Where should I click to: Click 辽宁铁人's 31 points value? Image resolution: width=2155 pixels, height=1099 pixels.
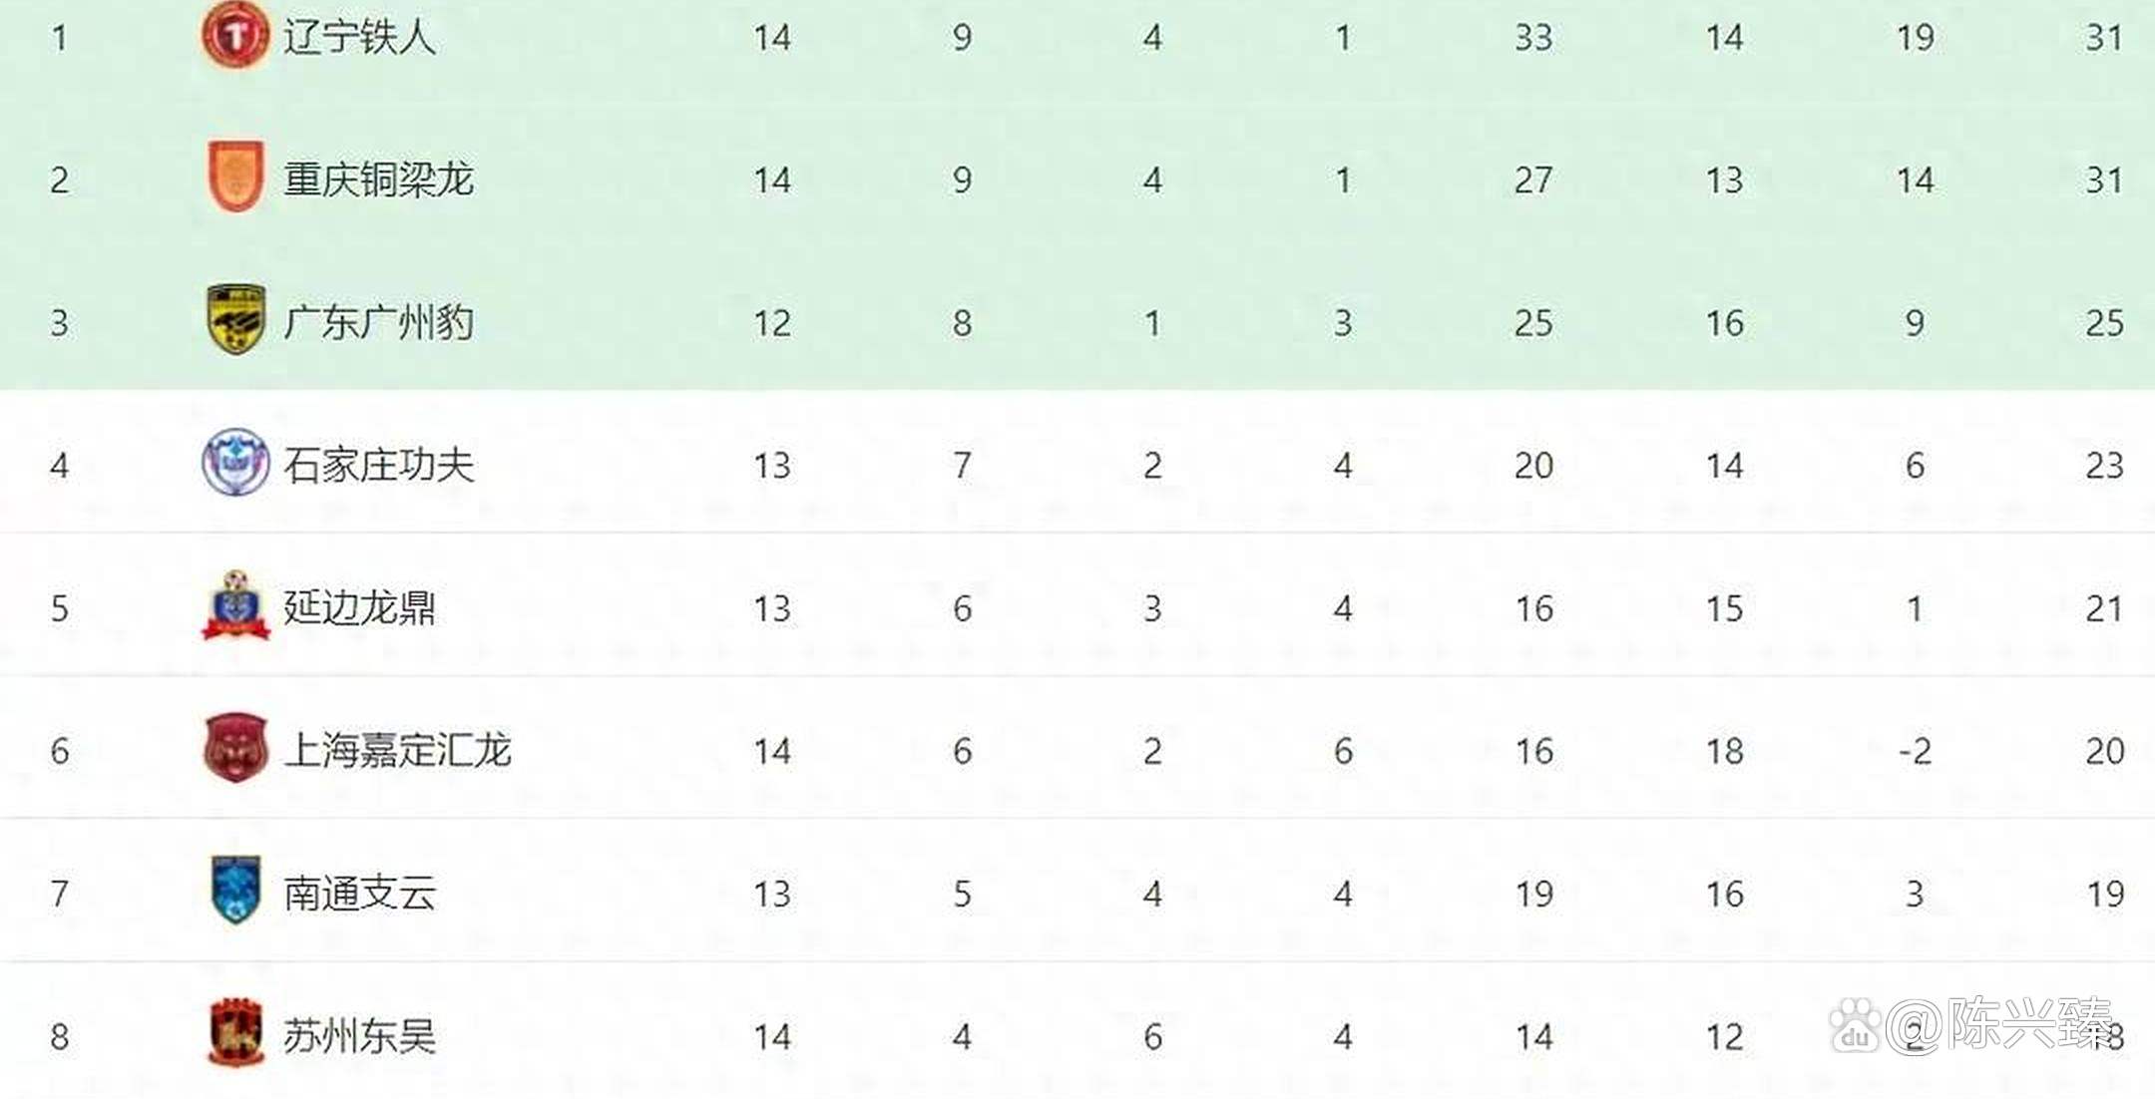point(2104,37)
